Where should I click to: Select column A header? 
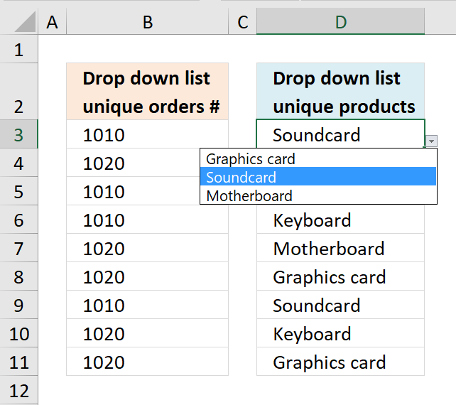[52, 21]
